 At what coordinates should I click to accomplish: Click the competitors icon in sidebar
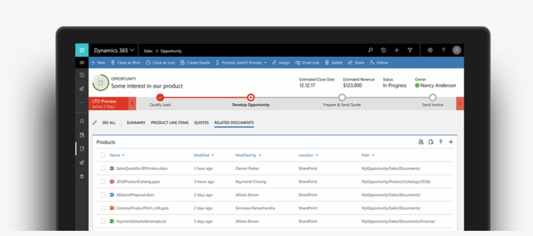[82, 163]
